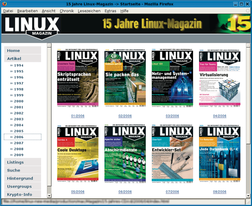The height and width of the screenshot is (206, 252).
Task: Open the 06/2006 issue link
Action: tap(125, 192)
